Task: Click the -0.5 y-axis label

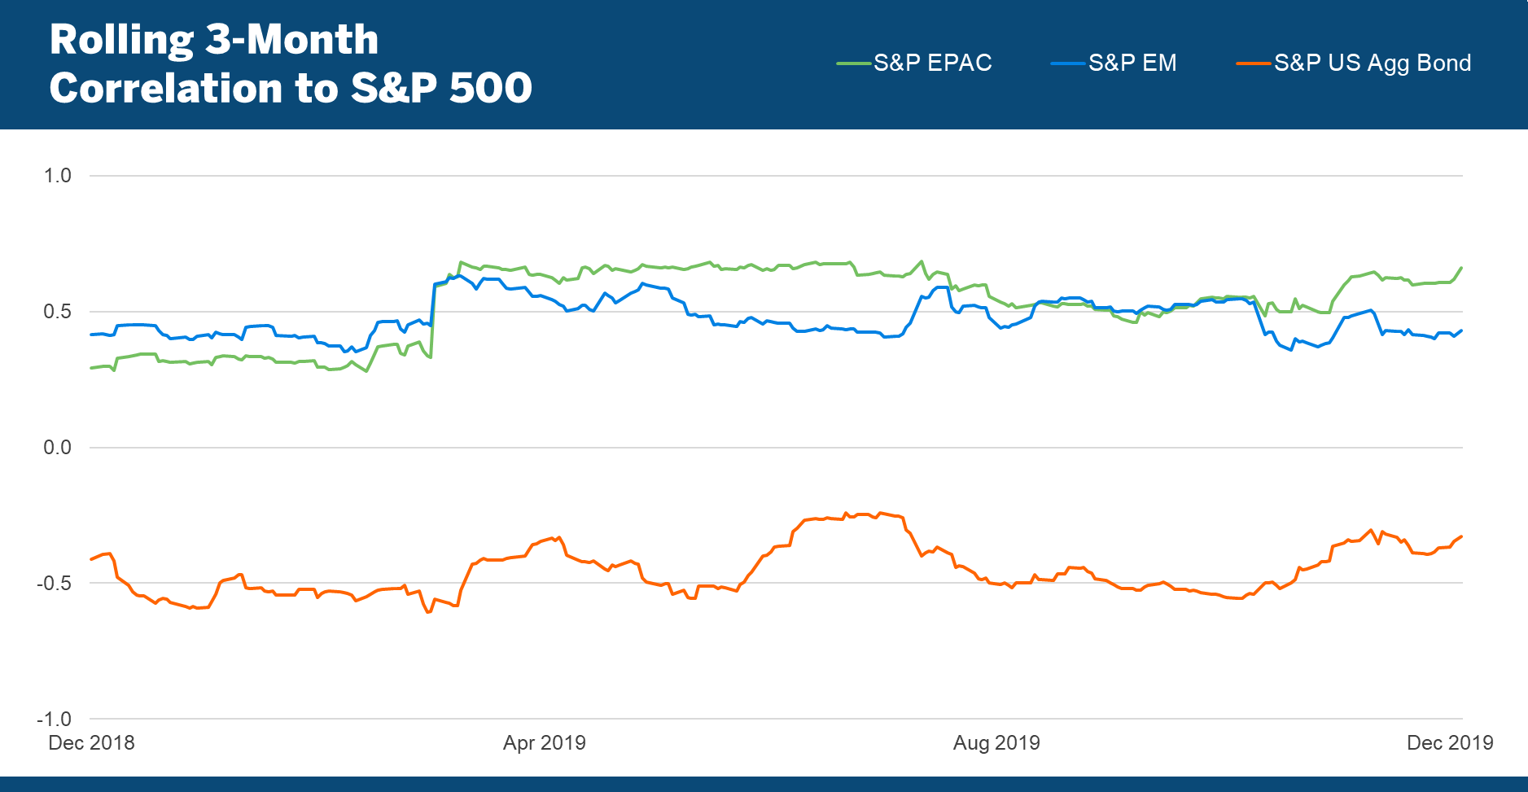Action: pos(55,584)
